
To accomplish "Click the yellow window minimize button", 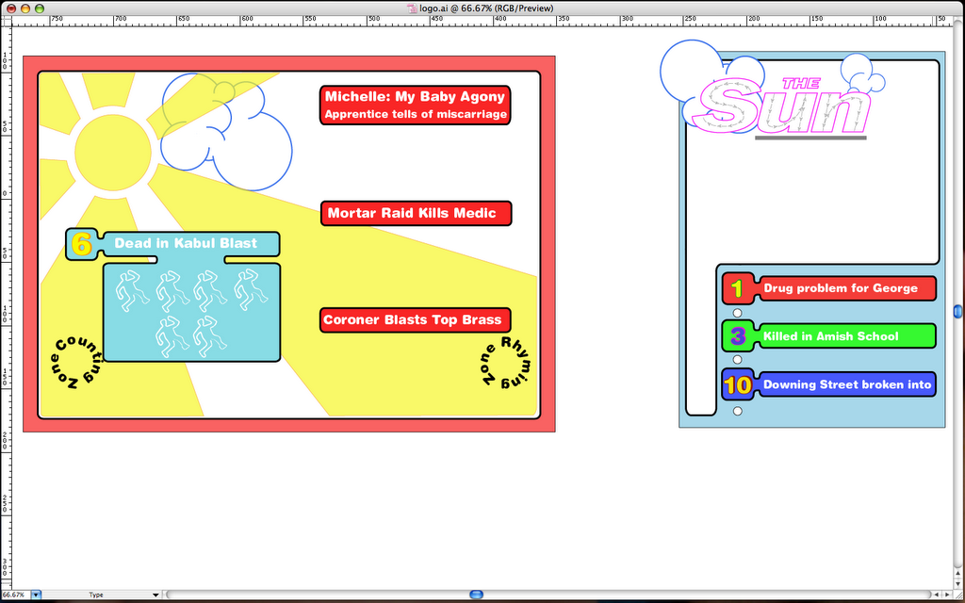I will click(25, 8).
